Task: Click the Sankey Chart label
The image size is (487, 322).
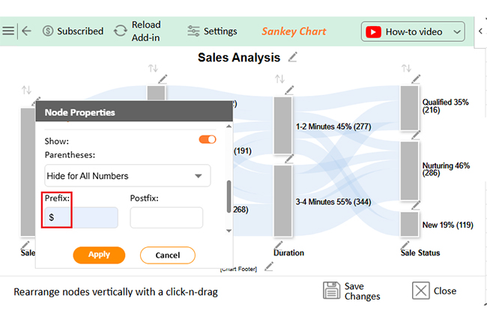Action: (294, 31)
